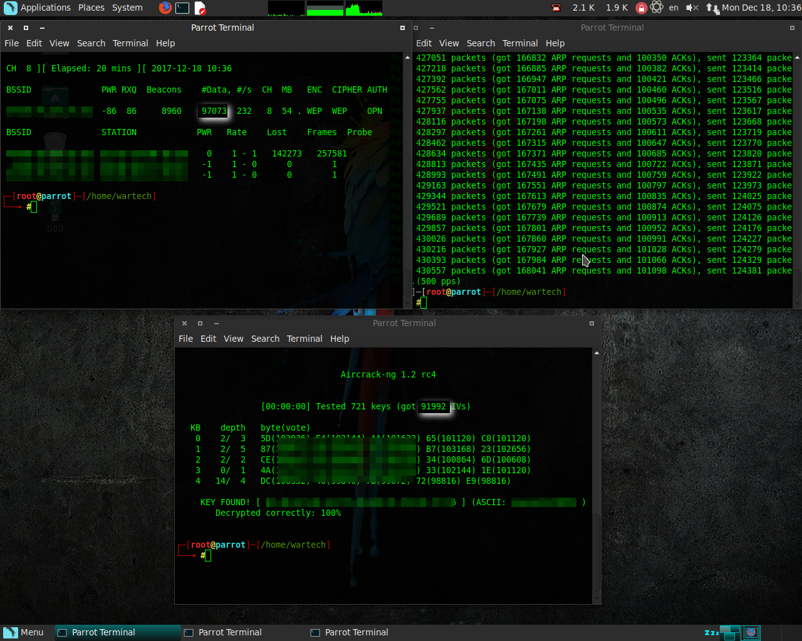Open File menu in airodump terminal window

tap(11, 43)
